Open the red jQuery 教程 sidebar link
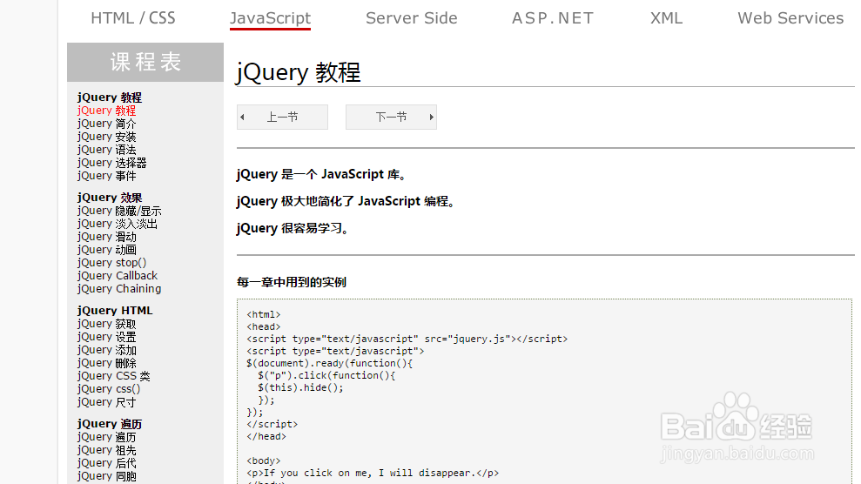This screenshot has height=484, width=861. tap(106, 111)
